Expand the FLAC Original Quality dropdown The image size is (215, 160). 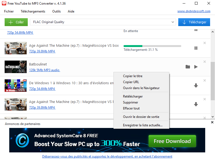tap(173, 22)
